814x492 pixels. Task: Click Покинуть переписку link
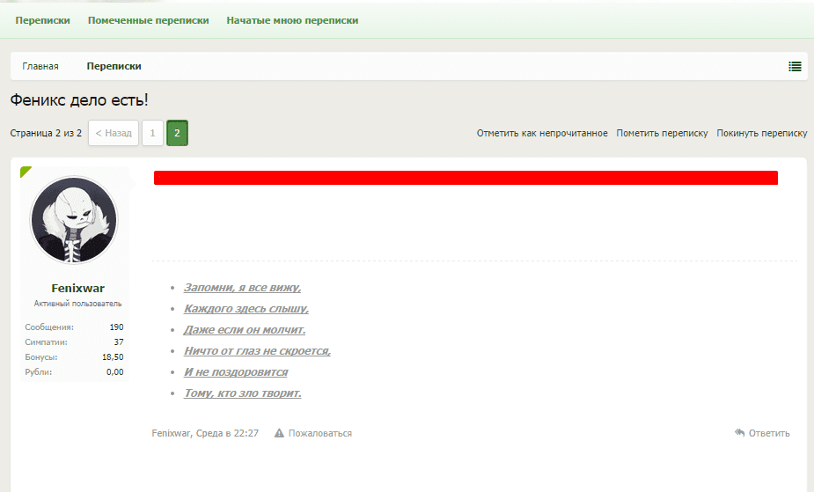point(761,133)
